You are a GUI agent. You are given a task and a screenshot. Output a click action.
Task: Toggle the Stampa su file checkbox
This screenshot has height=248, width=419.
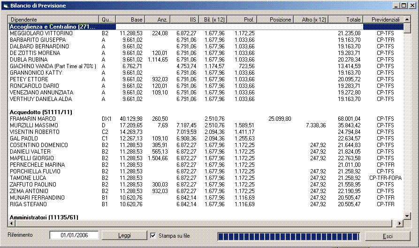(x=153, y=235)
